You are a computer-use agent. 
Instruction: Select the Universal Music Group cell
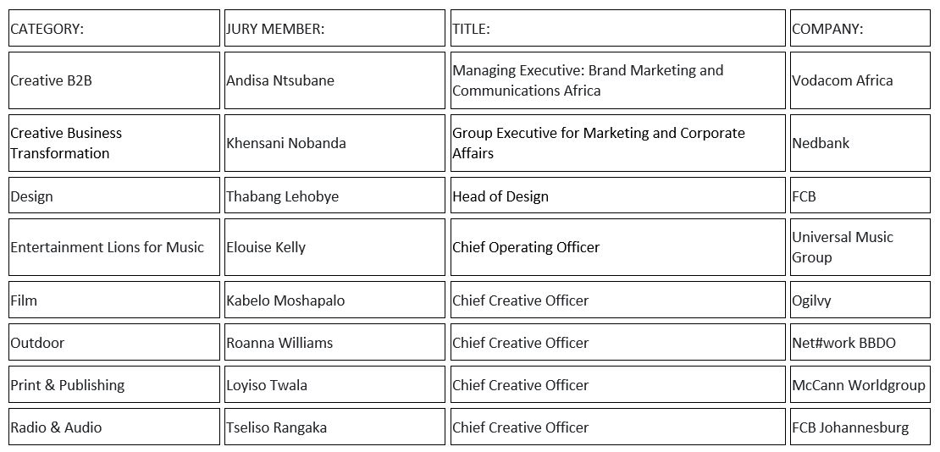pyautogui.click(x=860, y=247)
